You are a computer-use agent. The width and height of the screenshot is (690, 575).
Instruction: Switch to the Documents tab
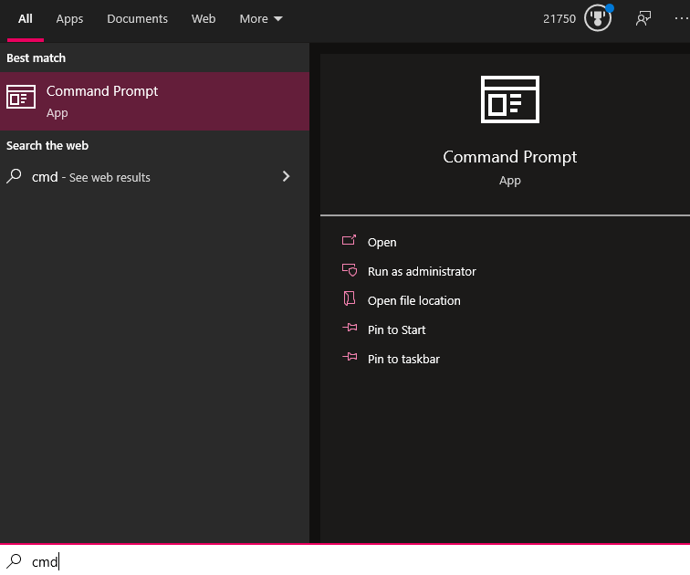pos(137,19)
